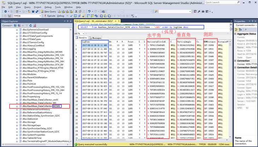Open the File menu

click(3, 7)
